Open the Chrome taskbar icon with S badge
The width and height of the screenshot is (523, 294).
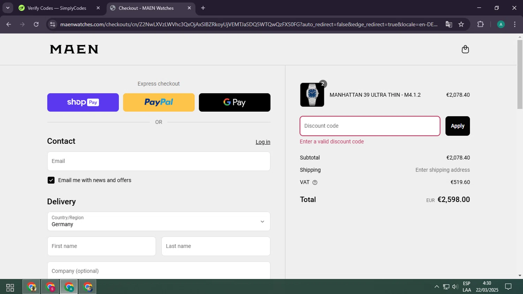click(x=50, y=287)
